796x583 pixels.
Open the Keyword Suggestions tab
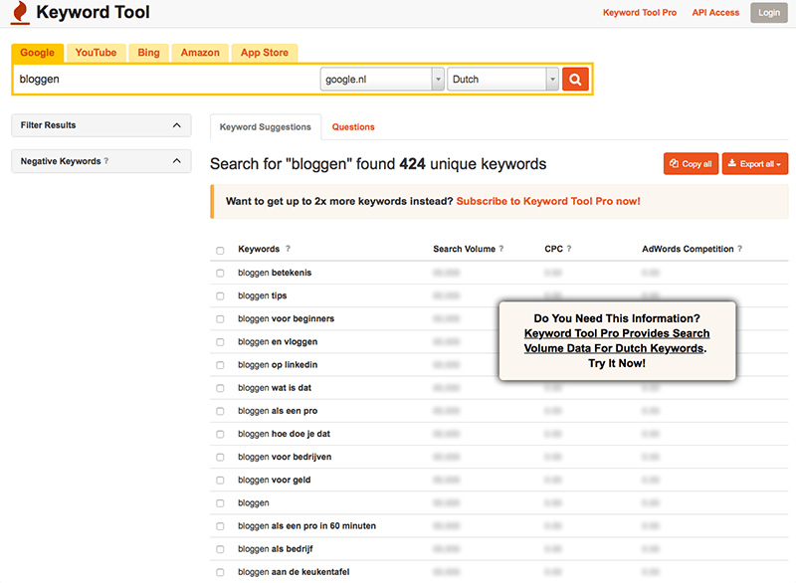click(266, 127)
